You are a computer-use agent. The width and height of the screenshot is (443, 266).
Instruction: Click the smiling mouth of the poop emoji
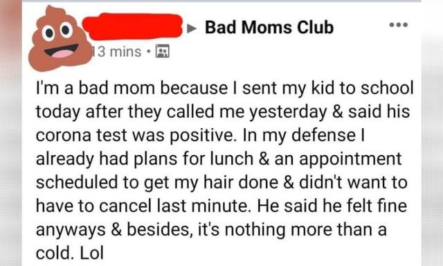(62, 51)
